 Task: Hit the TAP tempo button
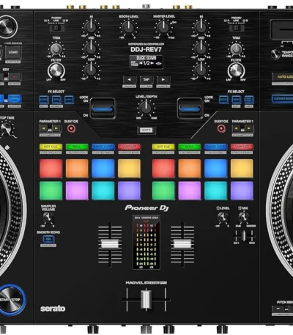click(x=146, y=80)
